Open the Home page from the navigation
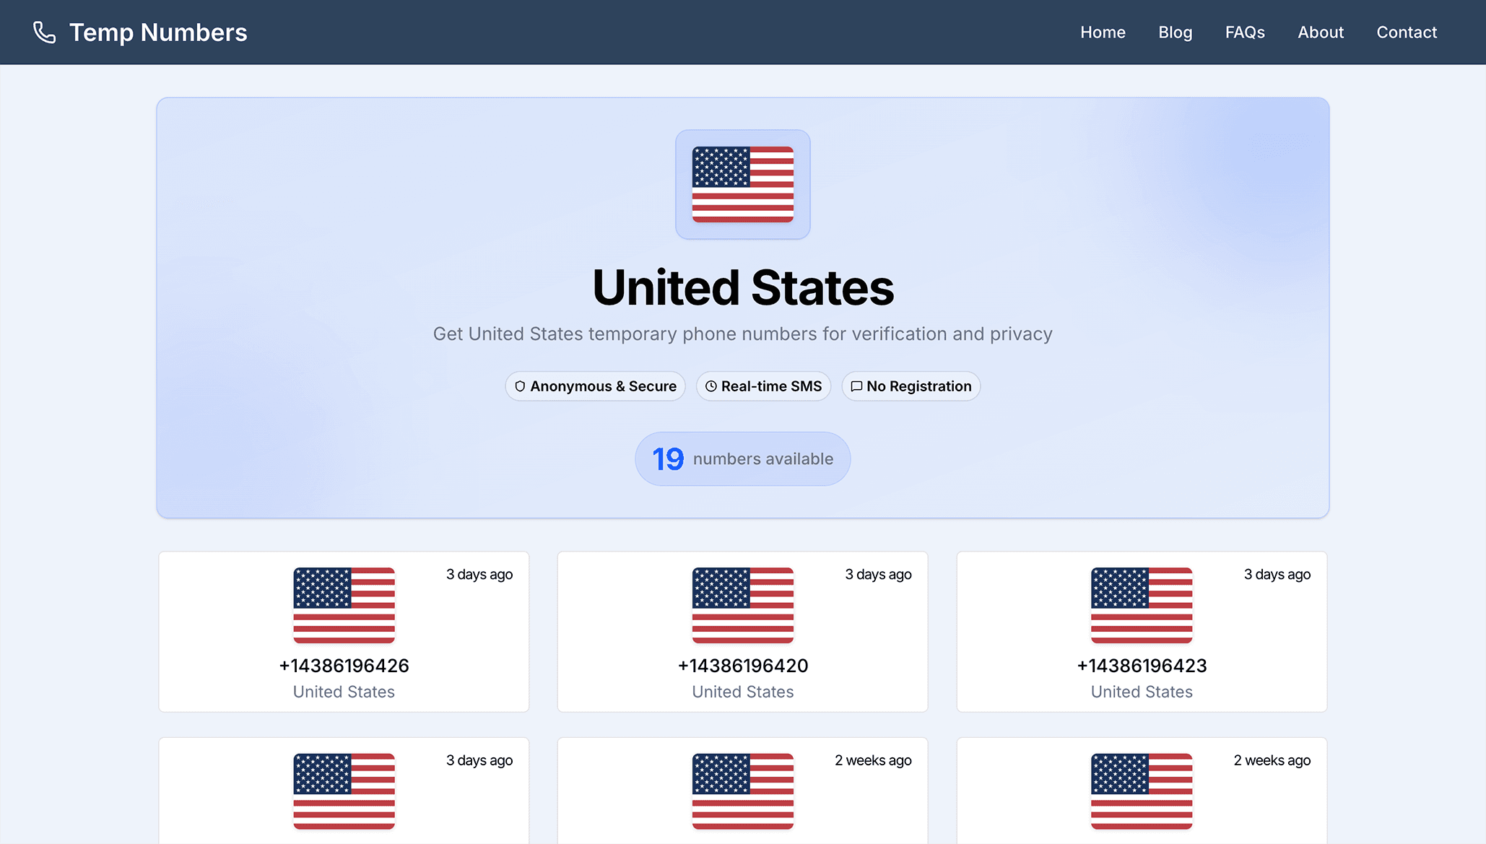 coord(1103,32)
